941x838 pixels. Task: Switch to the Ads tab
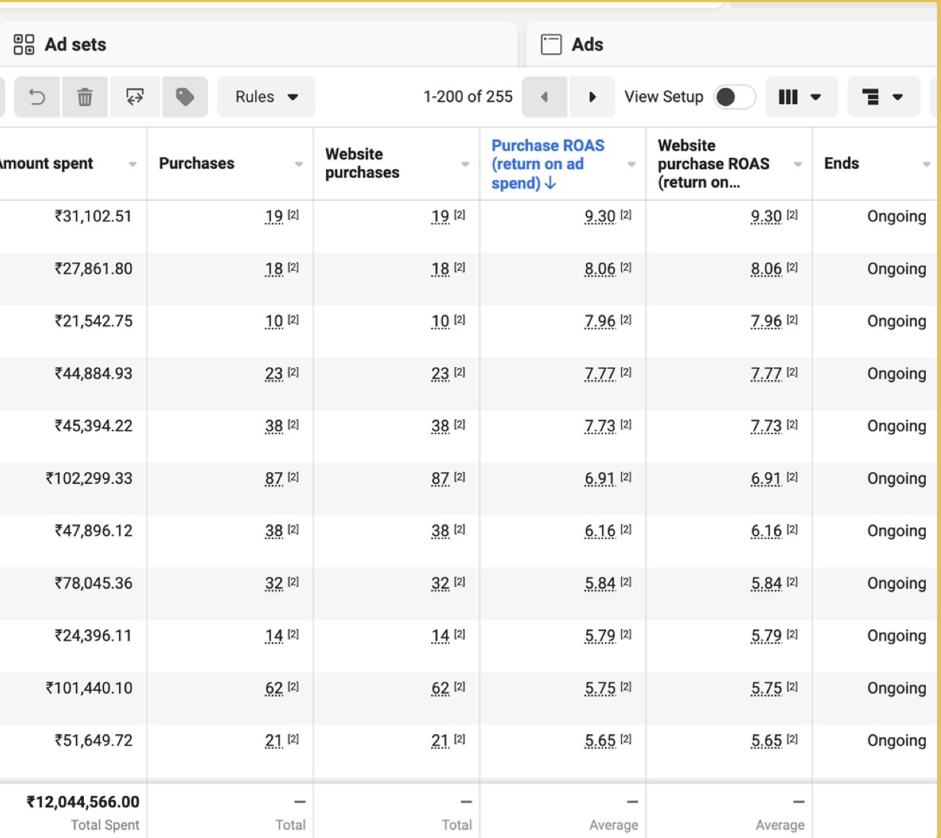pyautogui.click(x=733, y=44)
